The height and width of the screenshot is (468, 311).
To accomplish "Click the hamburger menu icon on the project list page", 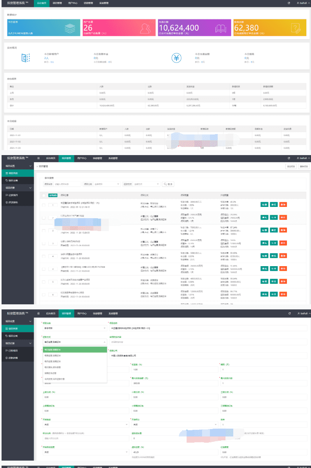I will pyautogui.click(x=38, y=158).
